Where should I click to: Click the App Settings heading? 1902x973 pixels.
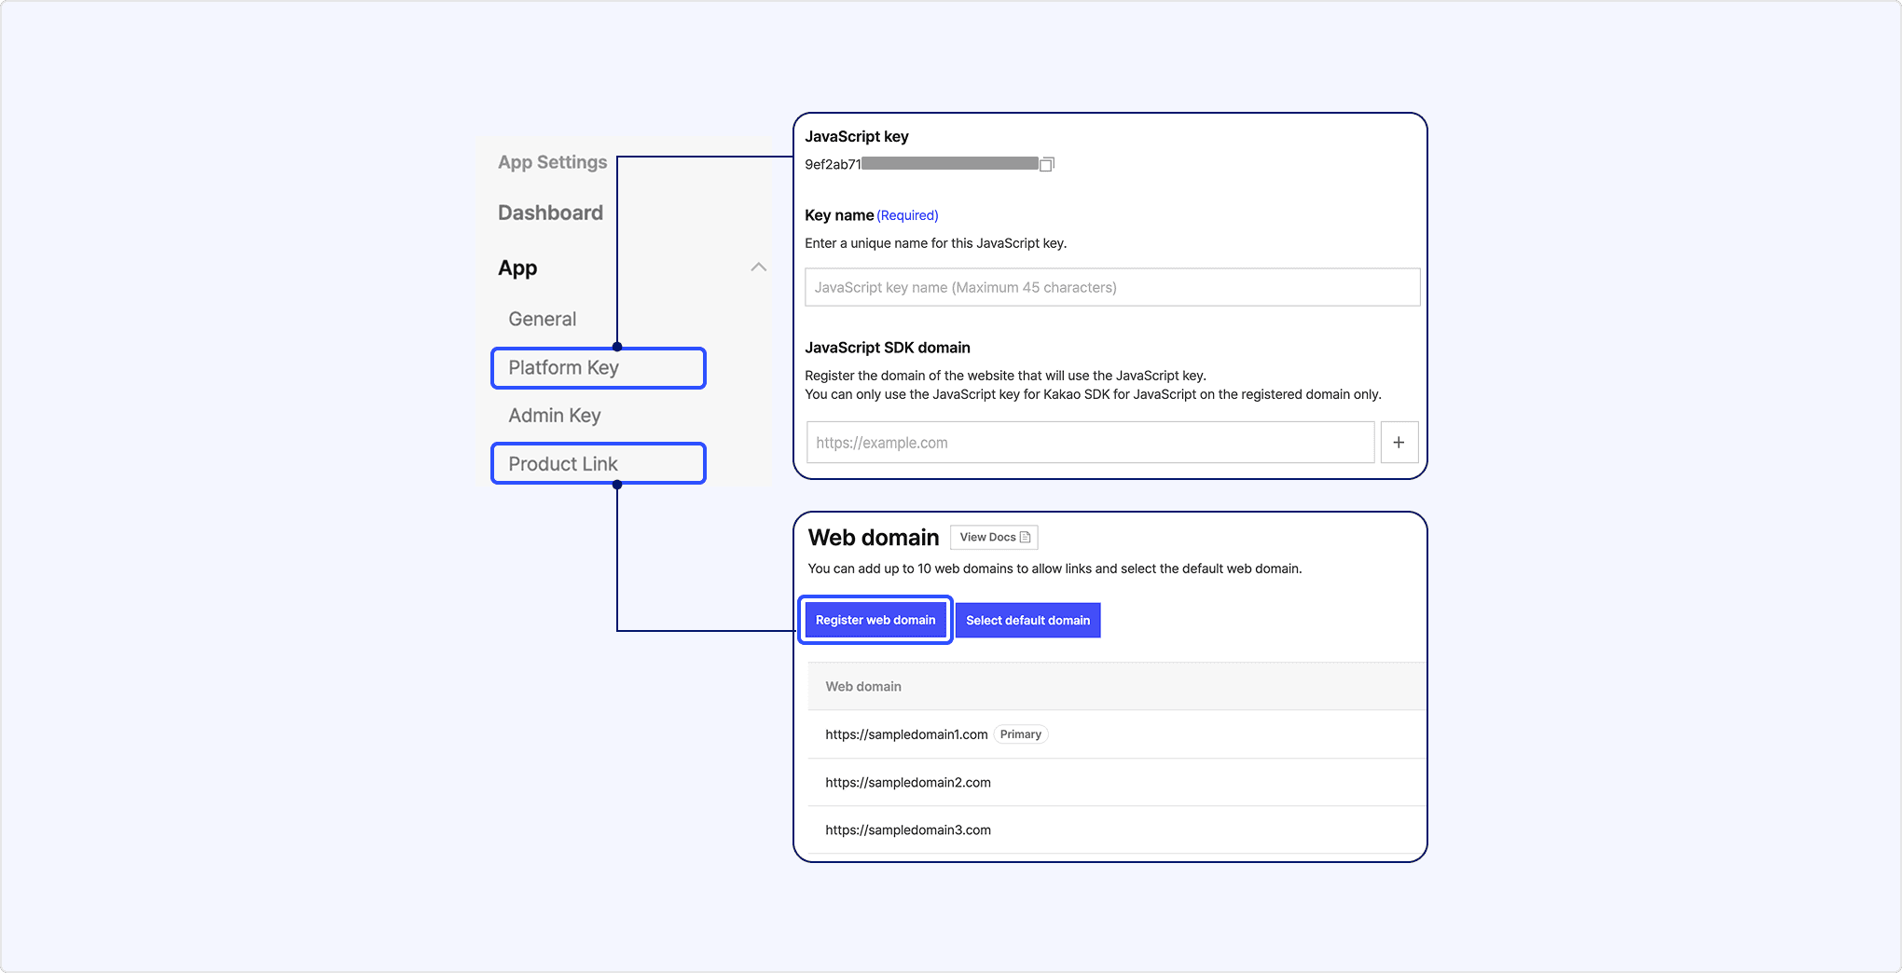(552, 162)
